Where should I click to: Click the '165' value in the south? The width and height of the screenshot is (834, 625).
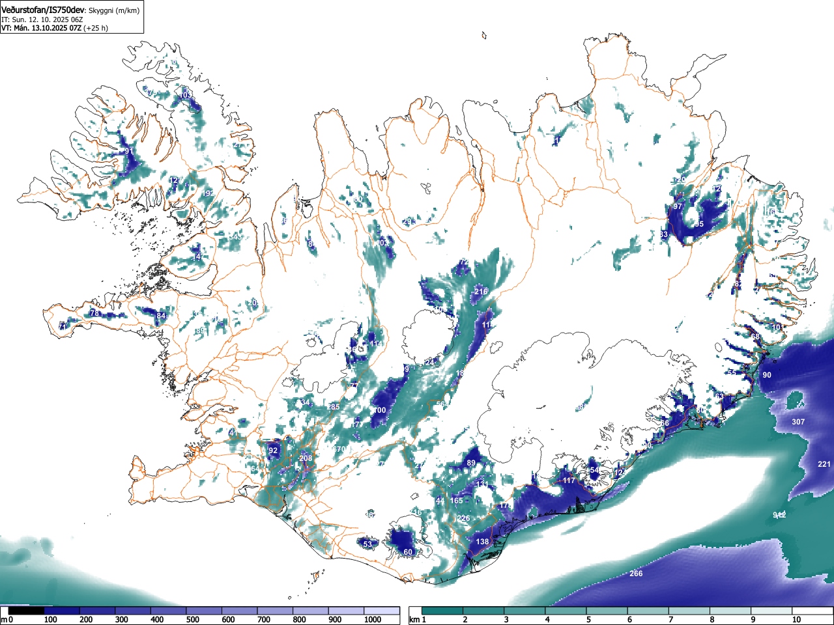click(x=457, y=501)
